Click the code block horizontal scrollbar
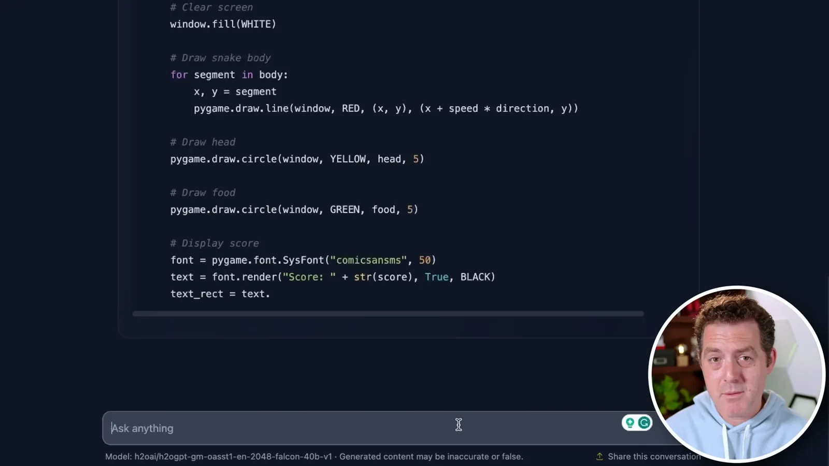The image size is (829, 466). point(388,314)
